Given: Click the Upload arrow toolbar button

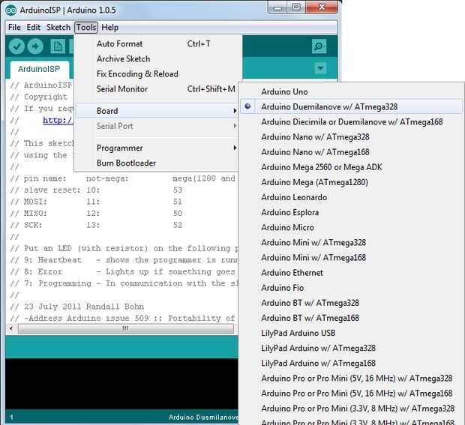Looking at the screenshot, I should tap(35, 46).
